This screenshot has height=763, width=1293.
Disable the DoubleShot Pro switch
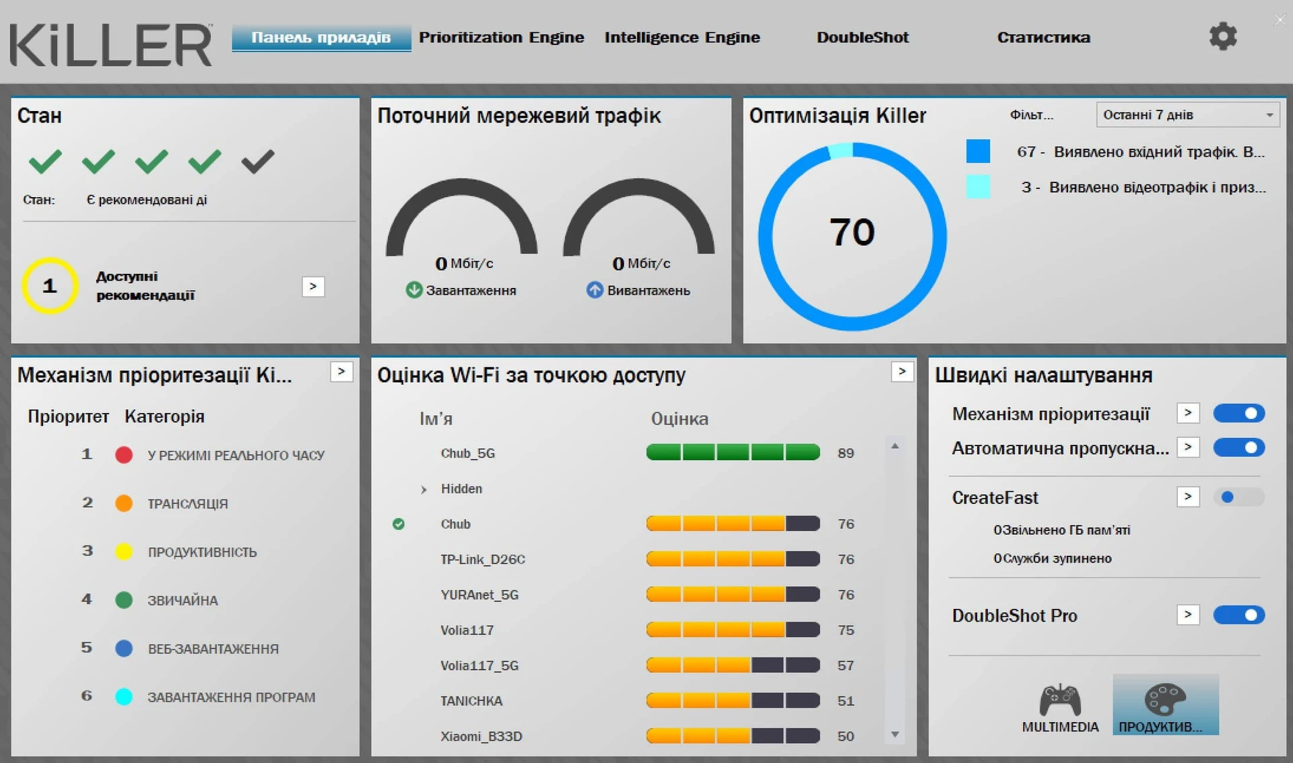1239,615
